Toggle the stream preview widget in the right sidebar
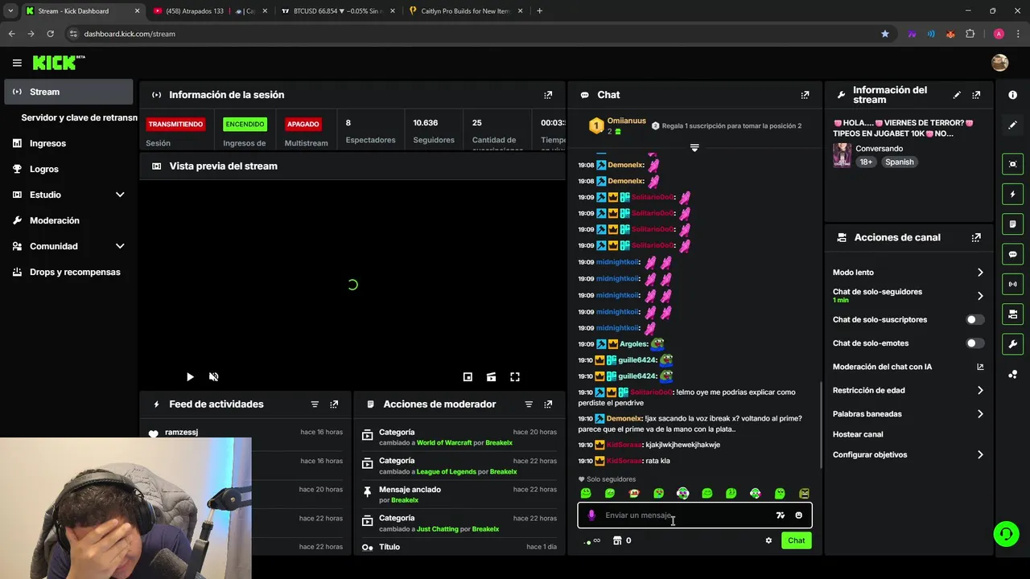The width and height of the screenshot is (1030, 579). coord(1012,164)
